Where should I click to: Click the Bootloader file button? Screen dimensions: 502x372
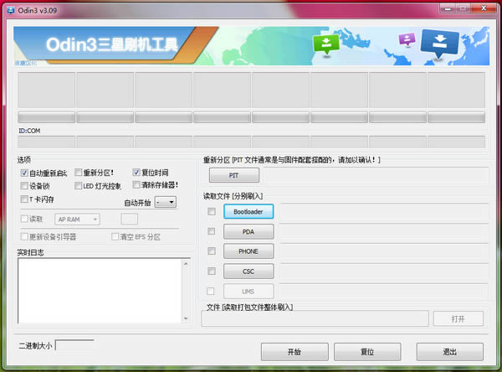point(248,212)
